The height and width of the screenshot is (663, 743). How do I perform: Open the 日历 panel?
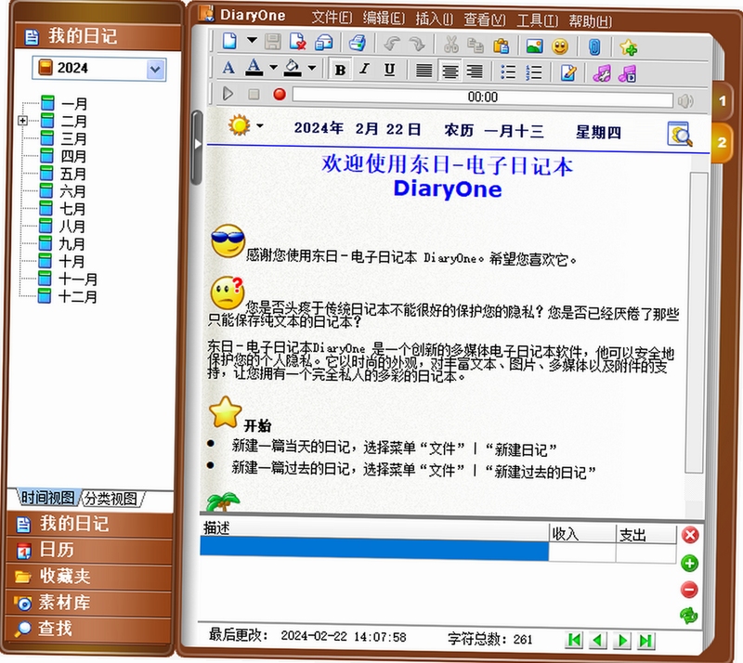[88, 551]
